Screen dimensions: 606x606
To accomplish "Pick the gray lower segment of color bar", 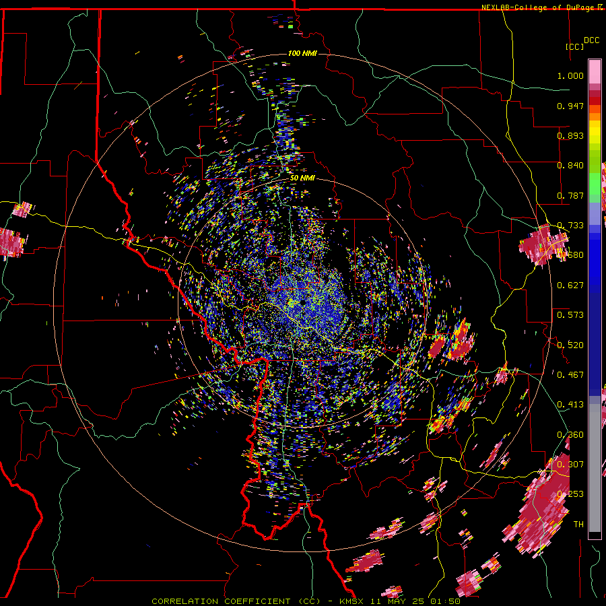I will (595, 468).
